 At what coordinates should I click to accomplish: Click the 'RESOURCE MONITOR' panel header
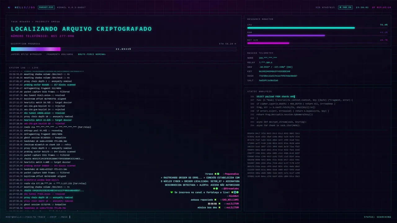(260, 19)
